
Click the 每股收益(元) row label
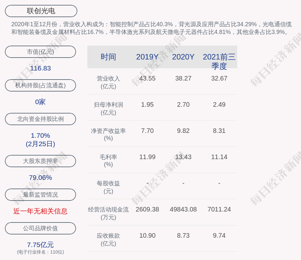point(108,187)
